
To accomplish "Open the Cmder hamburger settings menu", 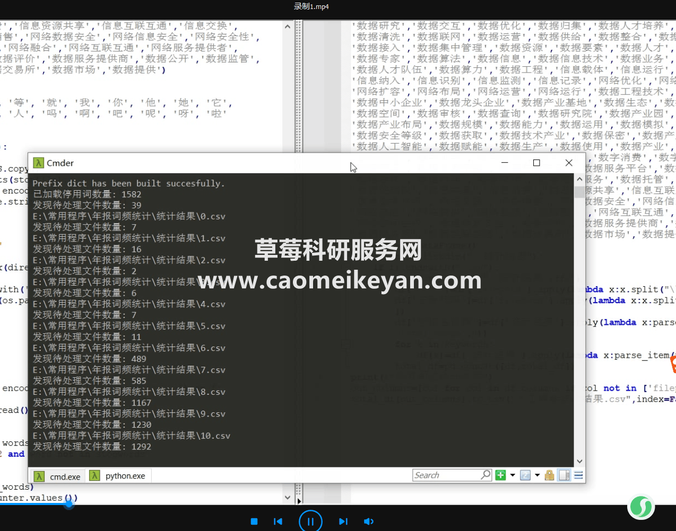I will [578, 475].
